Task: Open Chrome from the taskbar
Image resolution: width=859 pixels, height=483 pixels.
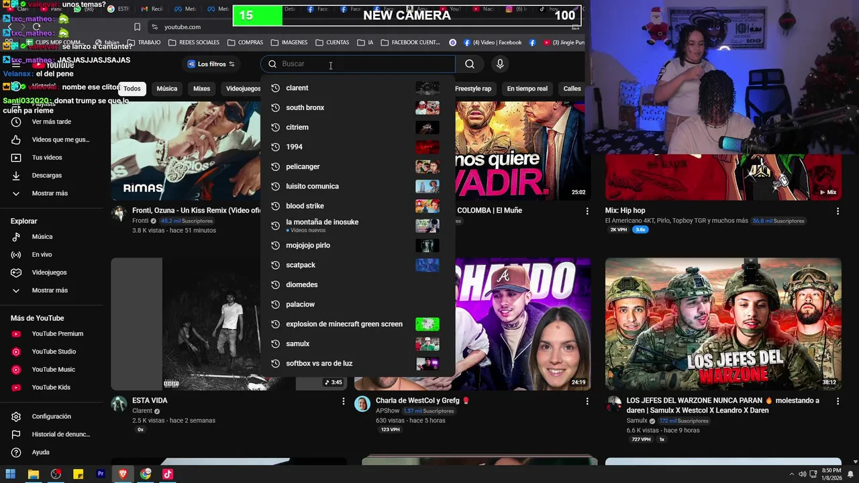Action: click(146, 474)
